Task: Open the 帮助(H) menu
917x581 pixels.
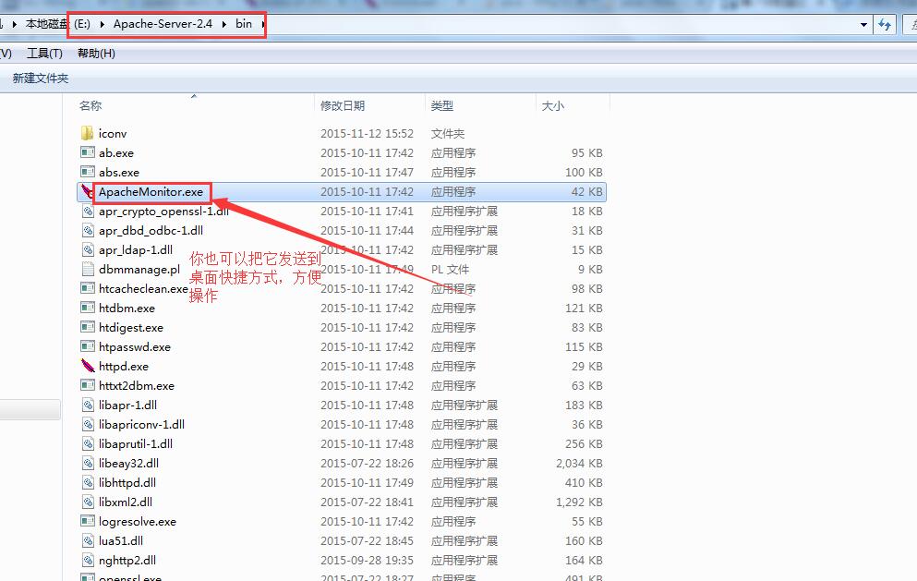Action: point(96,54)
